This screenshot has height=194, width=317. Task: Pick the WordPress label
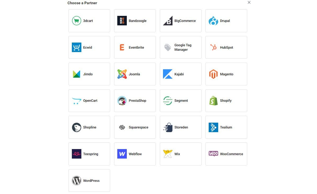91,181
